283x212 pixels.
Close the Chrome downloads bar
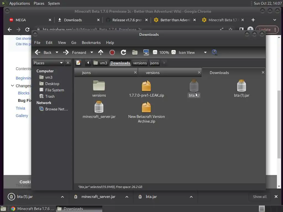click(276, 197)
